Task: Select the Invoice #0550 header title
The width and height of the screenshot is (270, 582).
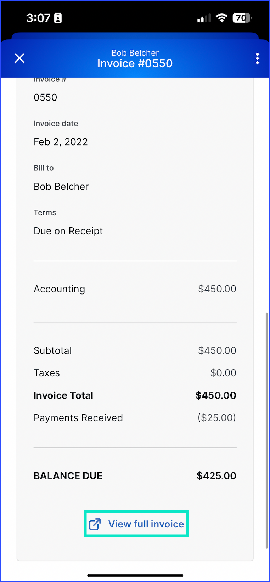Action: tap(135, 63)
